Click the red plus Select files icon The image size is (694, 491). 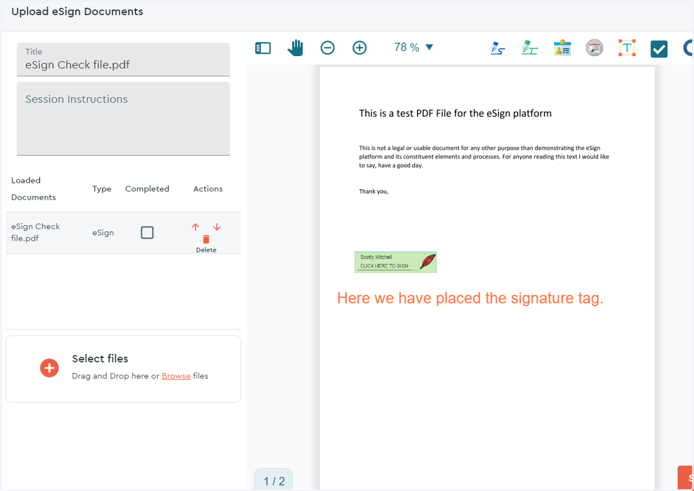pos(49,368)
